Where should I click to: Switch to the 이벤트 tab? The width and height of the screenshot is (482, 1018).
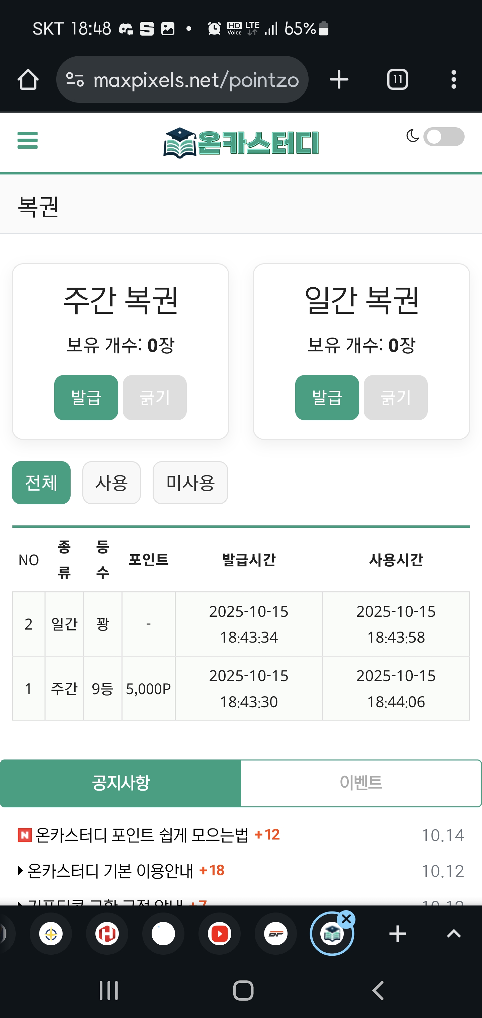361,783
